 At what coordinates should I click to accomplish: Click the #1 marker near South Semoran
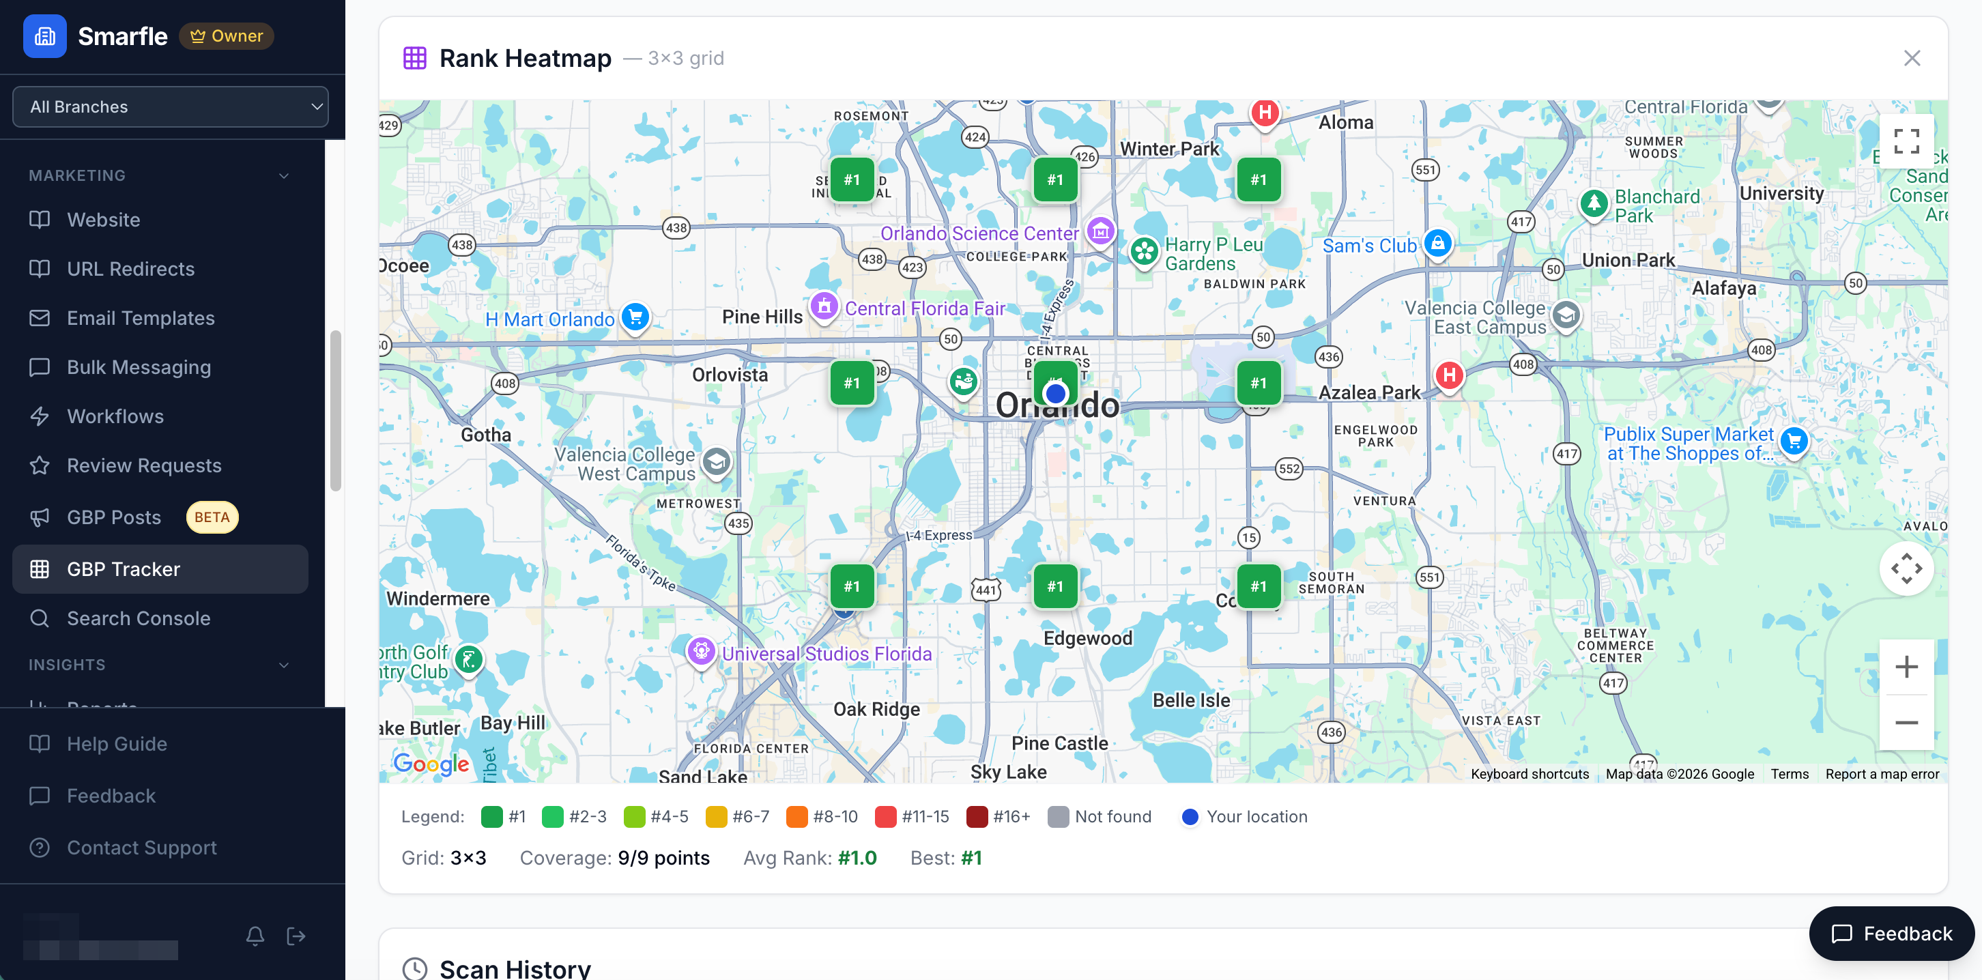(x=1258, y=586)
